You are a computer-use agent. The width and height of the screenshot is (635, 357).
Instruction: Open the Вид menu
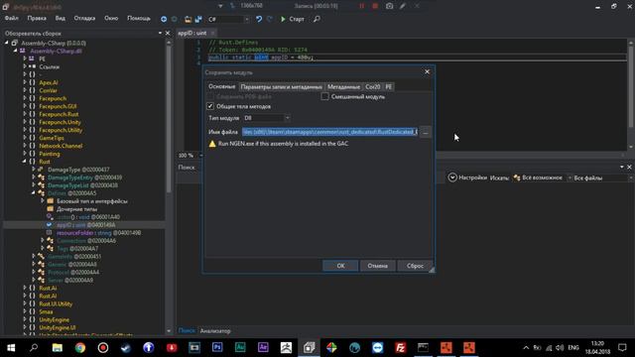click(x=60, y=18)
